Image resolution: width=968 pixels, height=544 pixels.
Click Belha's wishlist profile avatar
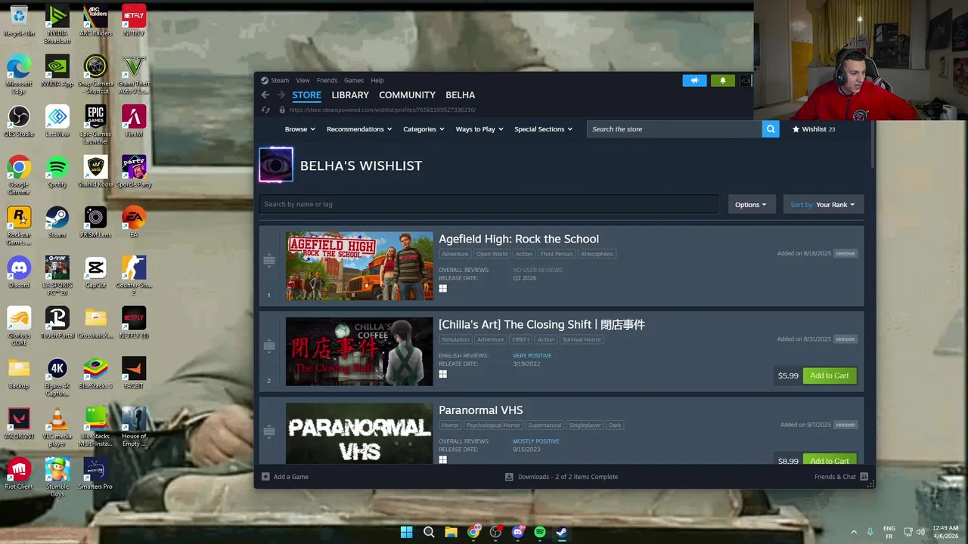[276, 165]
